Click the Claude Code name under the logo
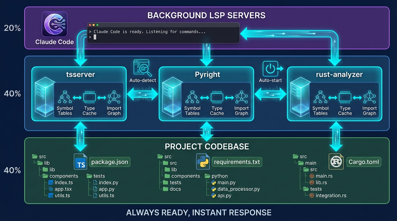The width and height of the screenshot is (397, 221). pyautogui.click(x=55, y=42)
